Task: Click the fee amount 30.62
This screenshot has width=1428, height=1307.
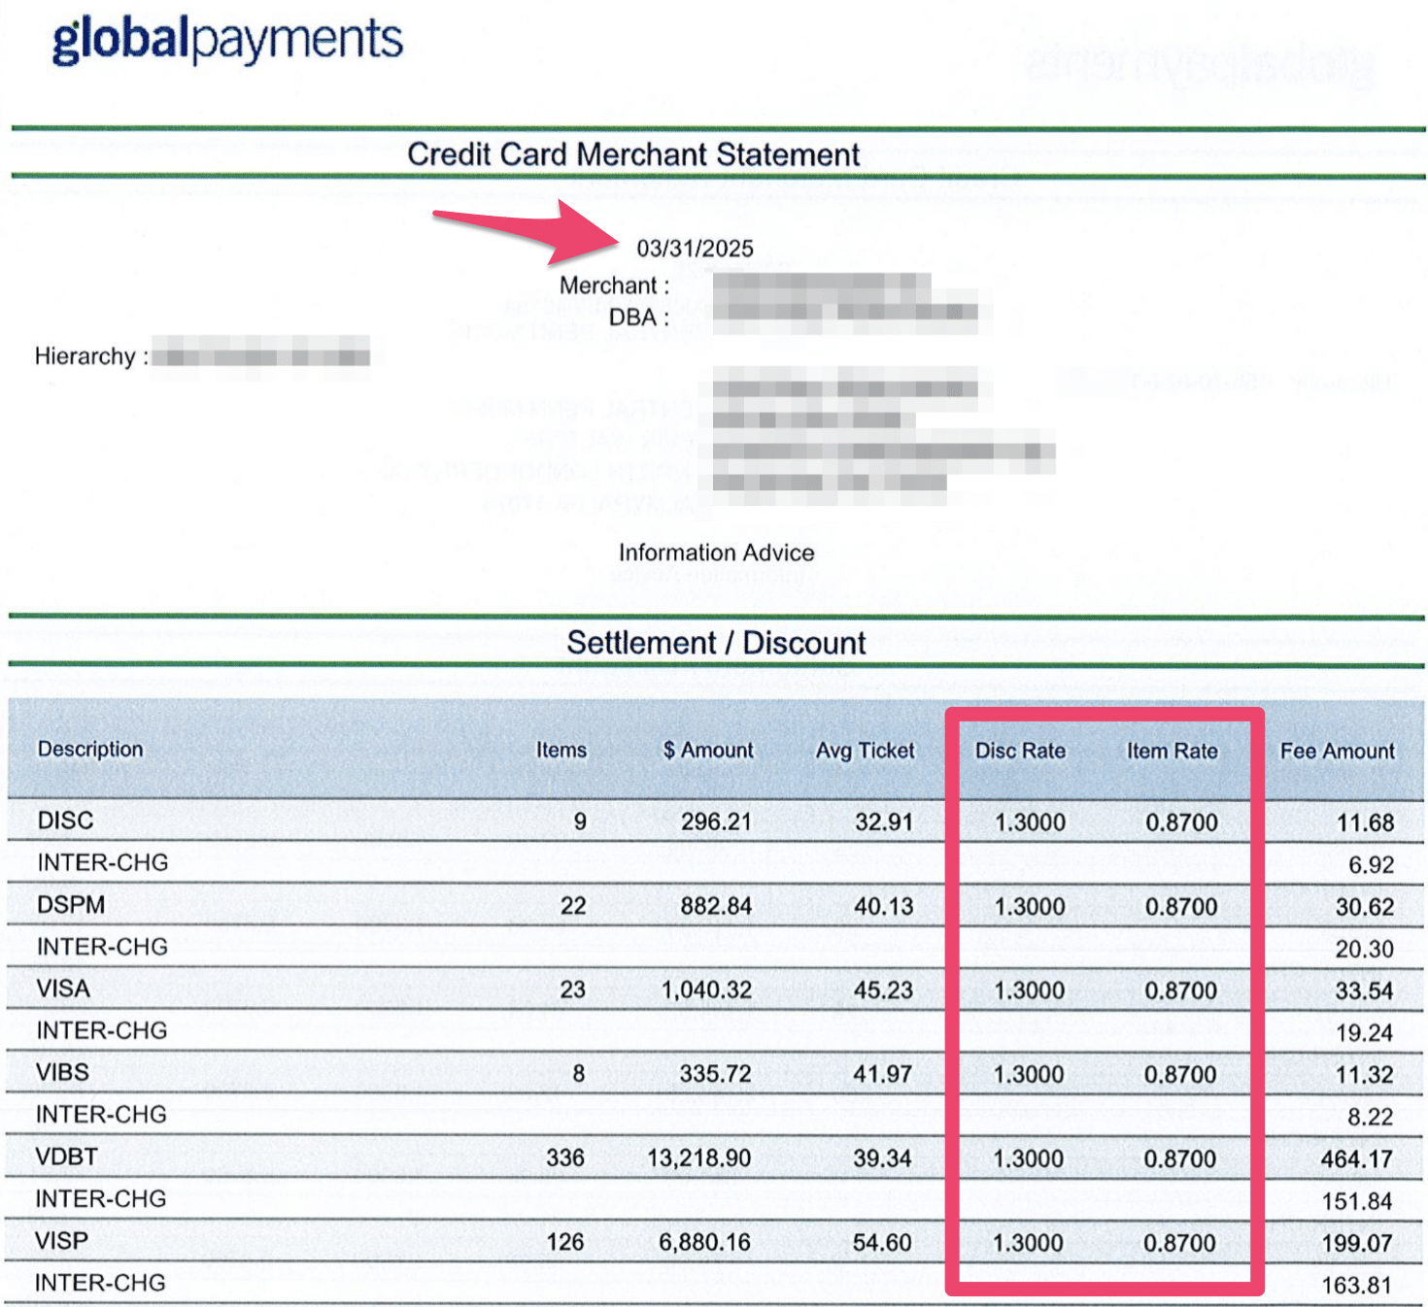Action: pos(1365,907)
